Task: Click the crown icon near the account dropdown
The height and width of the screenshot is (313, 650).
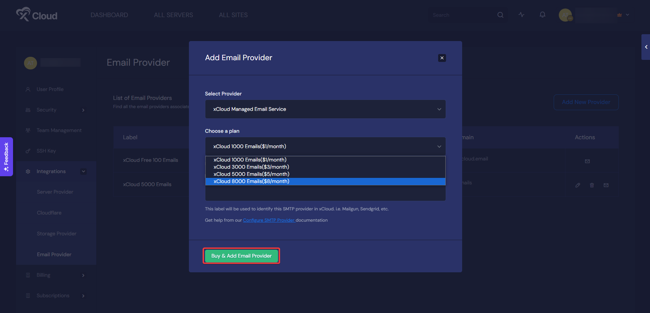Action: tap(619, 15)
